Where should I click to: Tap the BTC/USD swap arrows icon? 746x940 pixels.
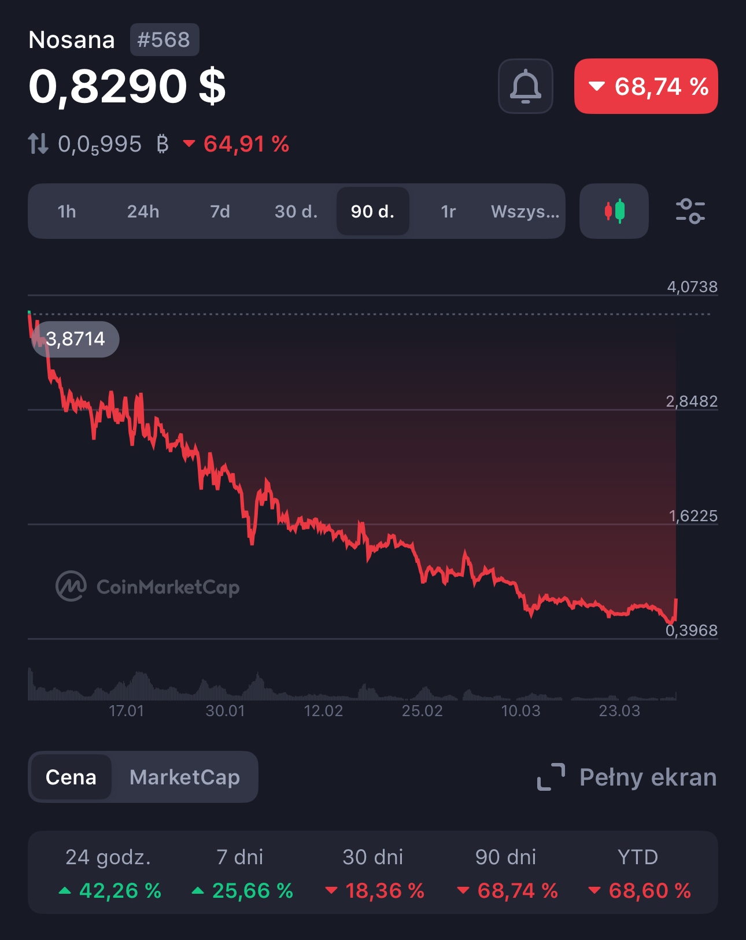(38, 143)
